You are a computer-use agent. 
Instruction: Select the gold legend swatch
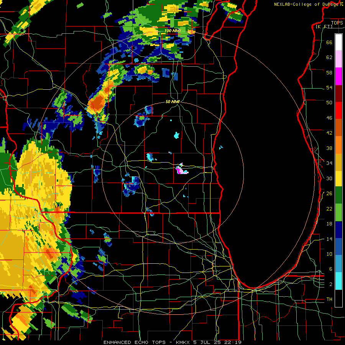[338, 162]
